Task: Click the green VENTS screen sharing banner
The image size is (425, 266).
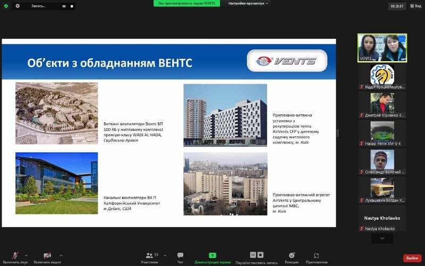Action: [x=187, y=4]
